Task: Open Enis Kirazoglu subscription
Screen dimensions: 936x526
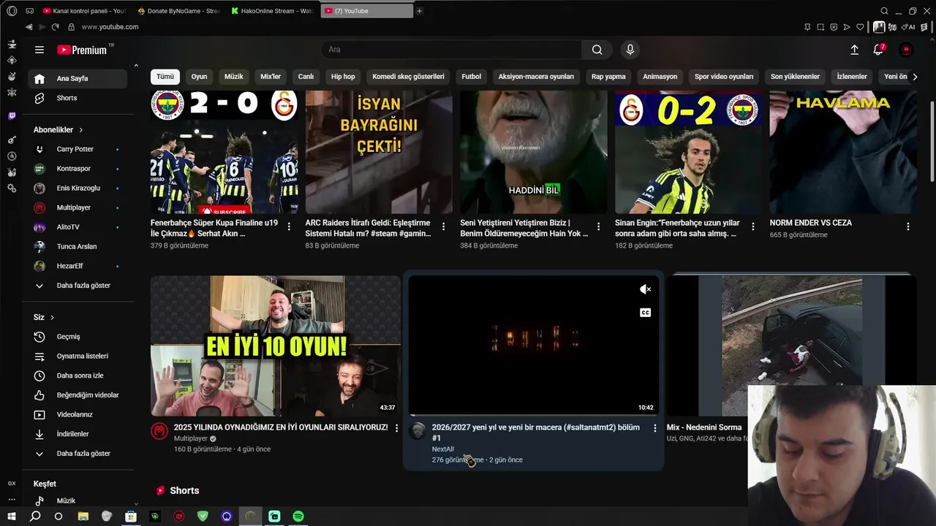Action: (x=79, y=188)
